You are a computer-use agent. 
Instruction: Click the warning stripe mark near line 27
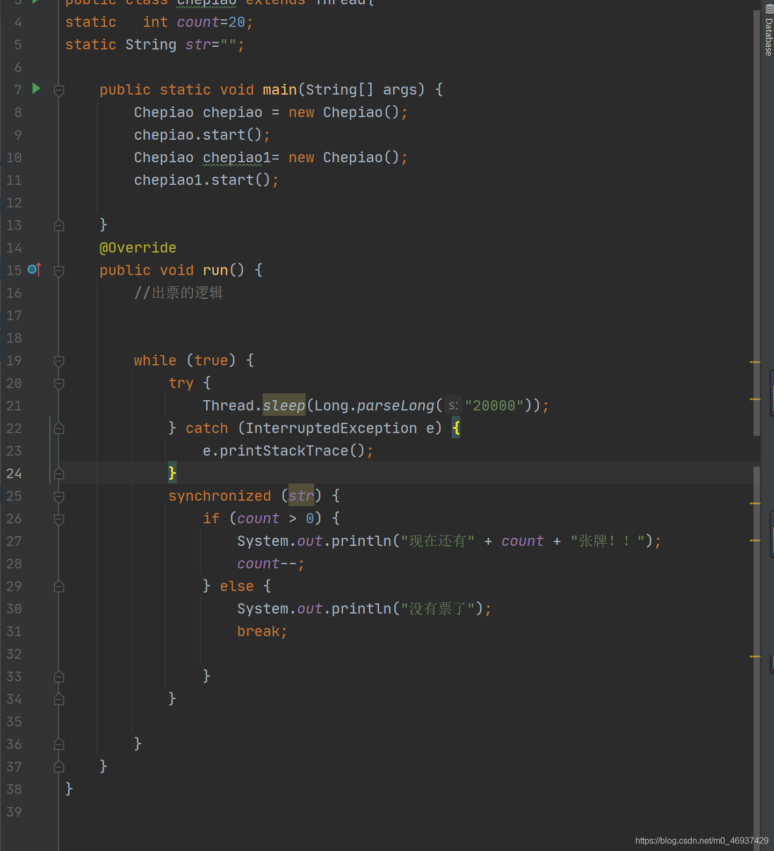755,540
